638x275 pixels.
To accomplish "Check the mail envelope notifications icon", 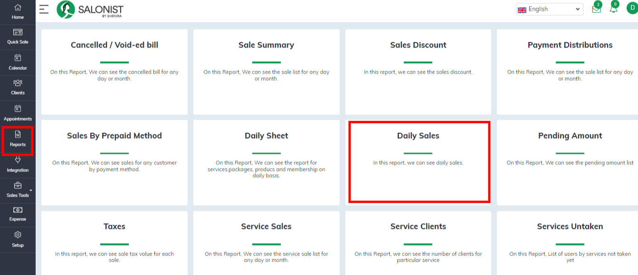I will tap(596, 9).
